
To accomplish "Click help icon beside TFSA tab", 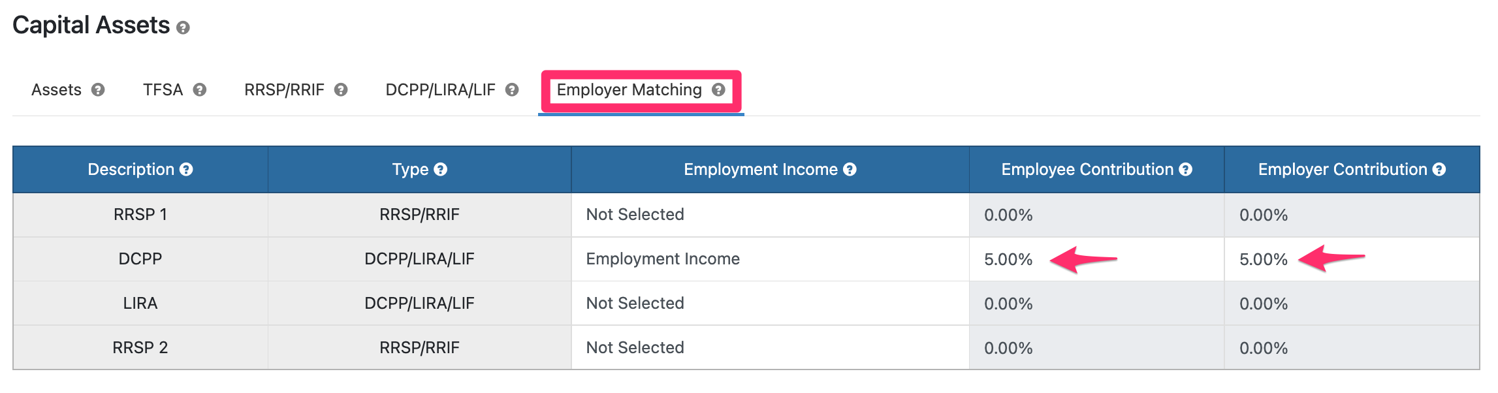I will click(200, 89).
